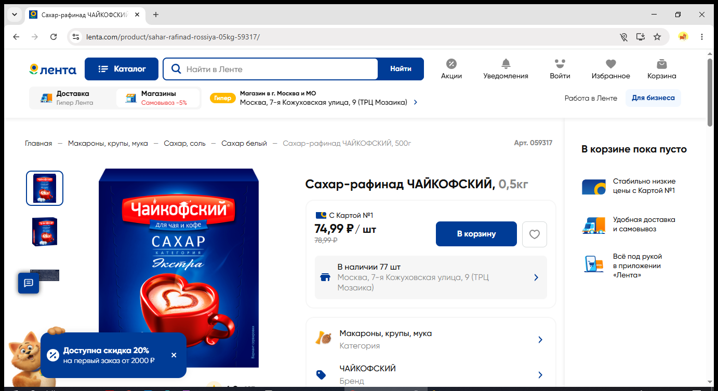This screenshot has height=391, width=718.
Task: View site information icon in address bar
Action: (76, 37)
